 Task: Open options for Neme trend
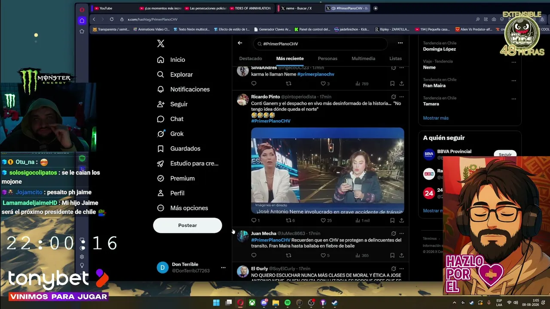(513, 62)
